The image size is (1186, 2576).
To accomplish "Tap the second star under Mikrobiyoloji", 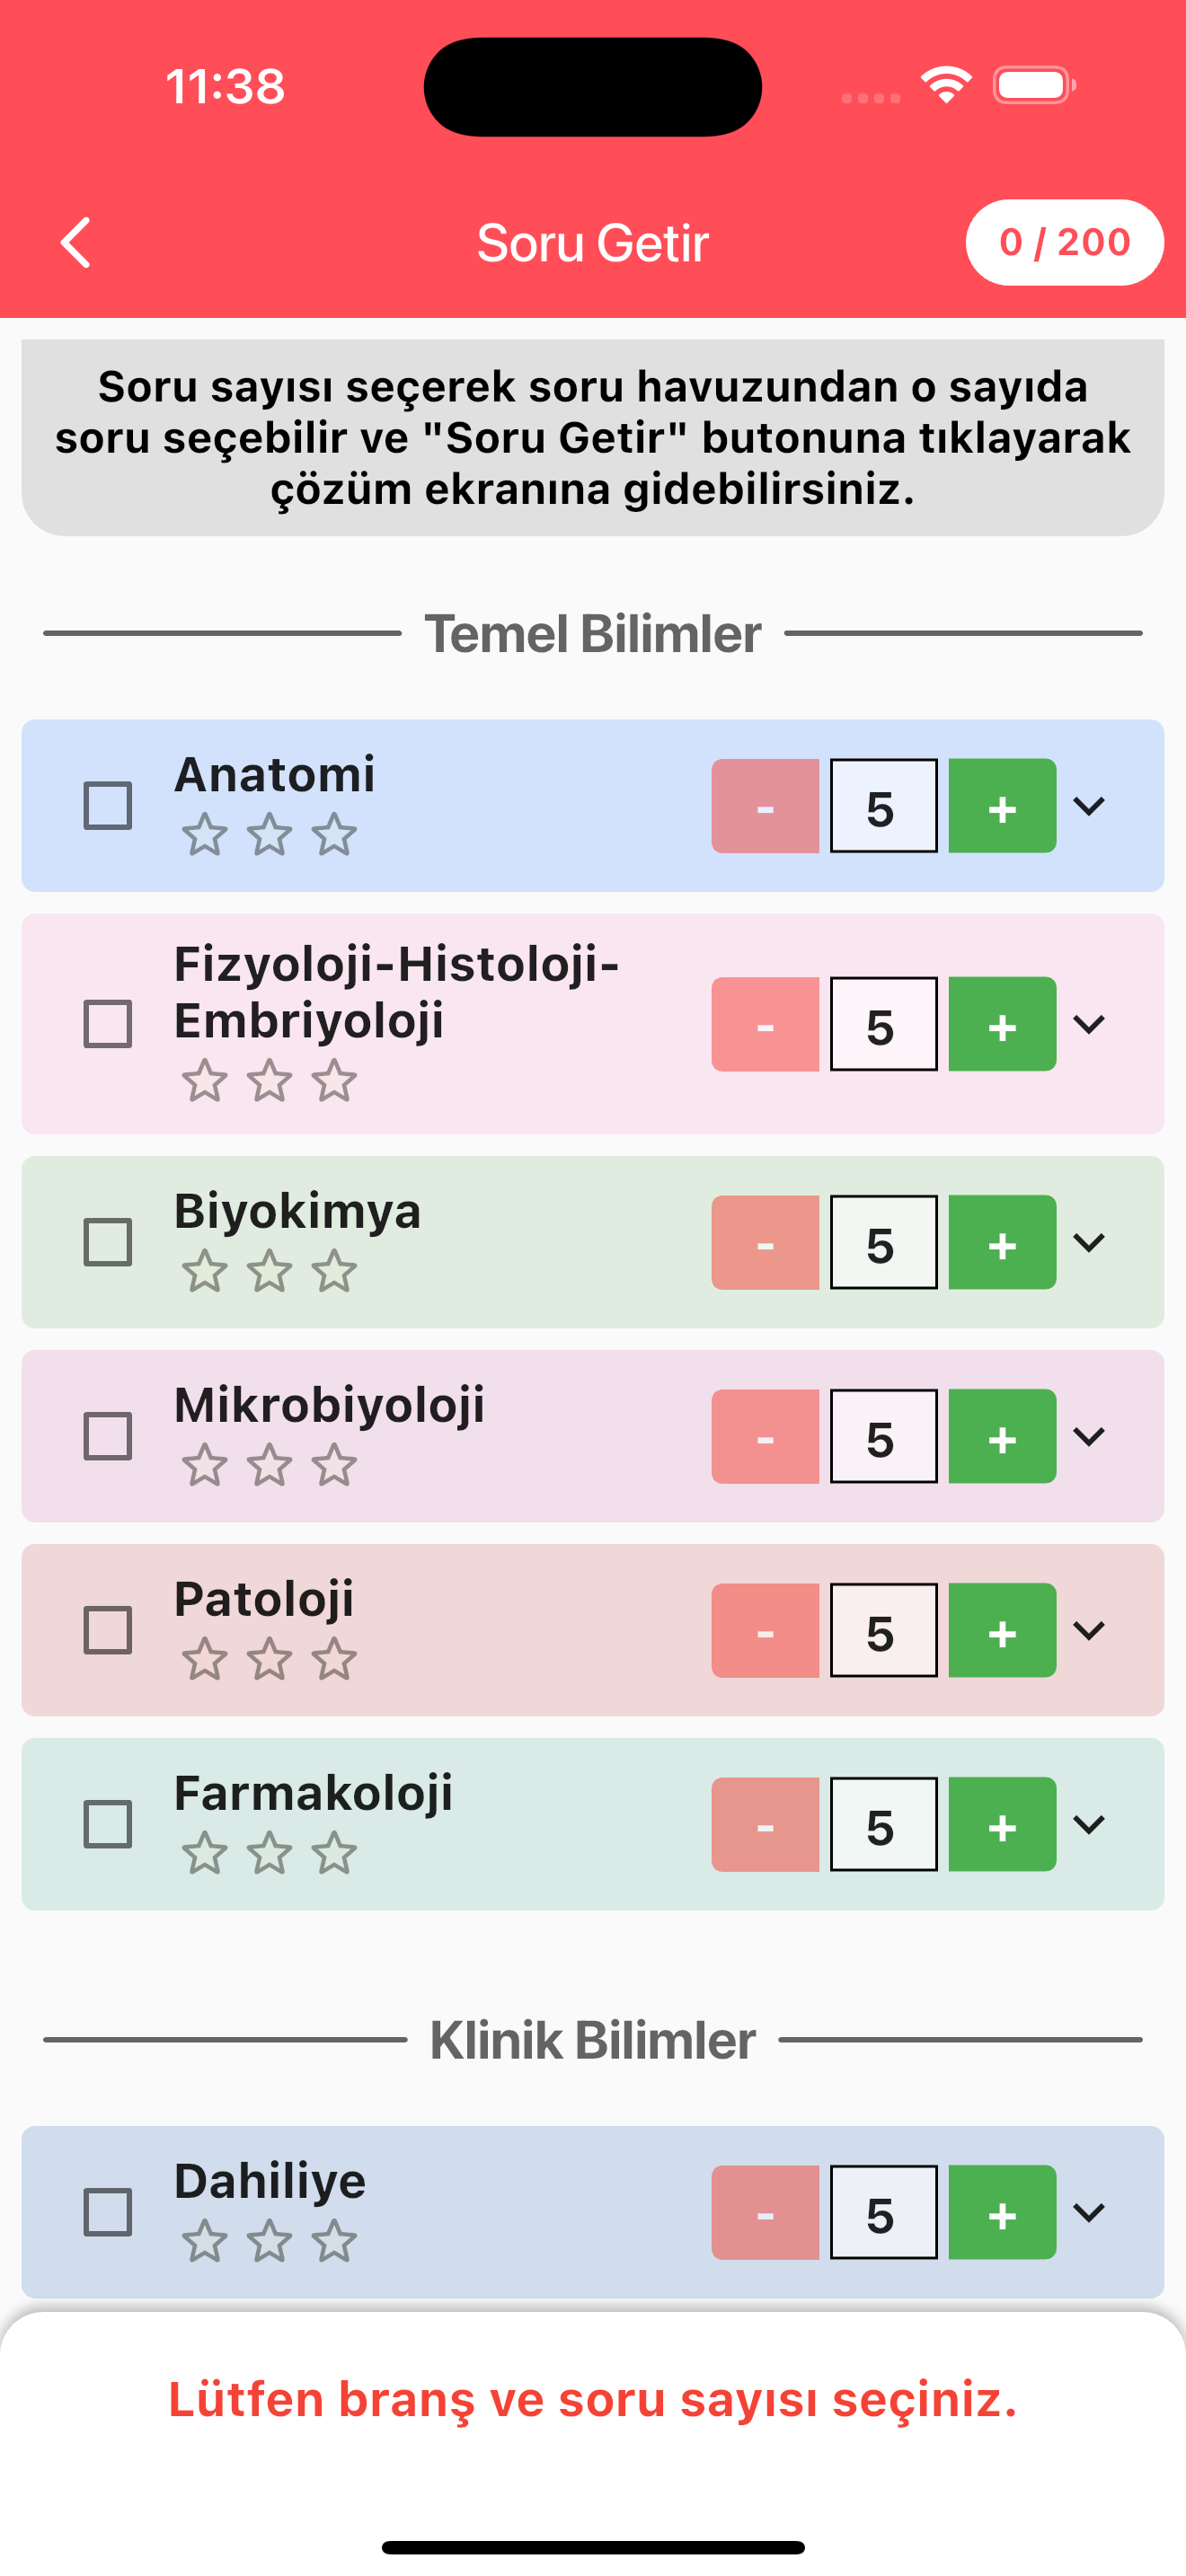I will click(x=270, y=1465).
